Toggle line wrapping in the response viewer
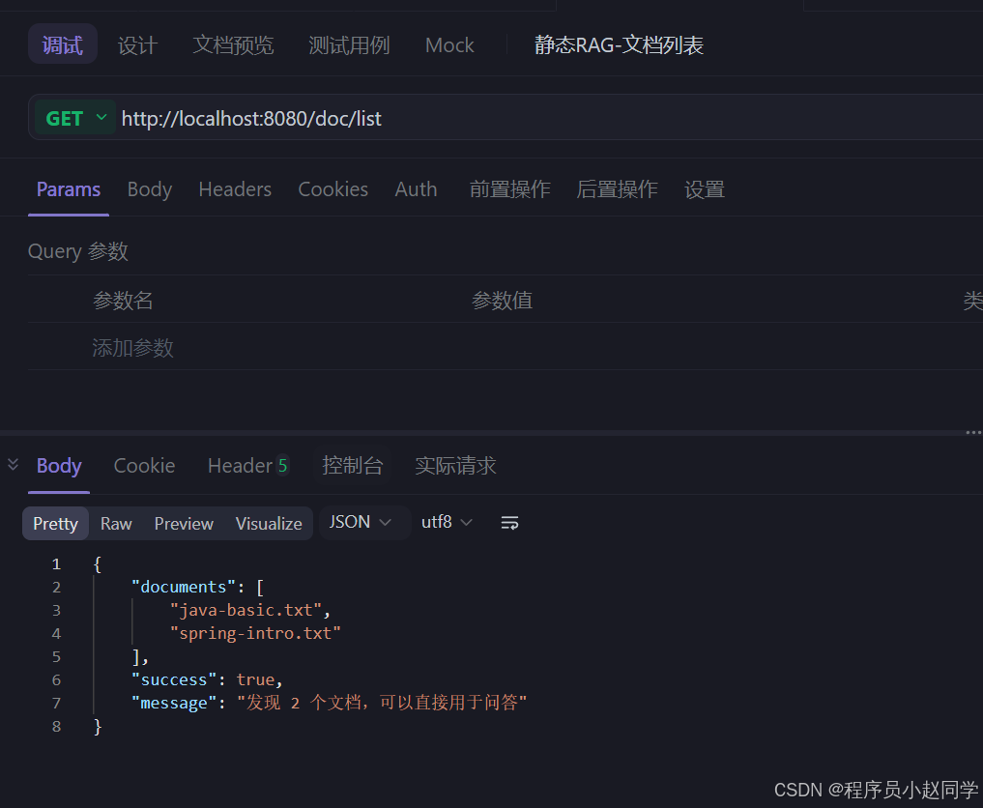 [509, 522]
